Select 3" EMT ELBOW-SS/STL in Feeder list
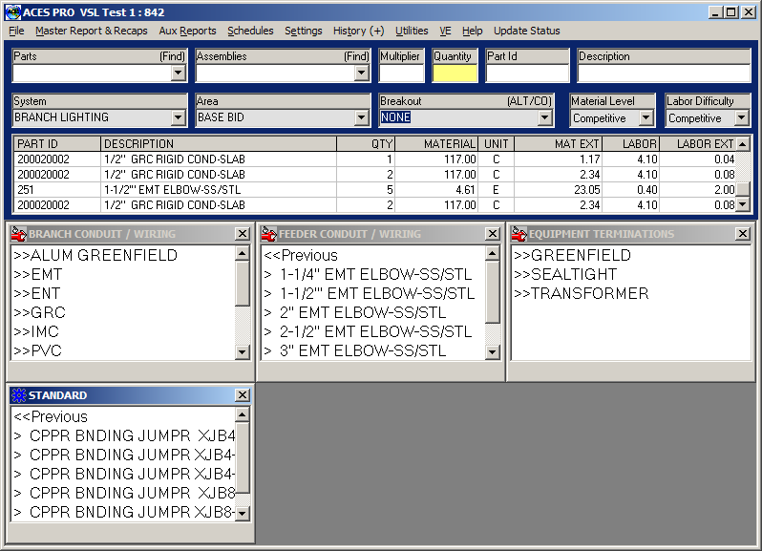The height and width of the screenshot is (551, 762). 355,350
